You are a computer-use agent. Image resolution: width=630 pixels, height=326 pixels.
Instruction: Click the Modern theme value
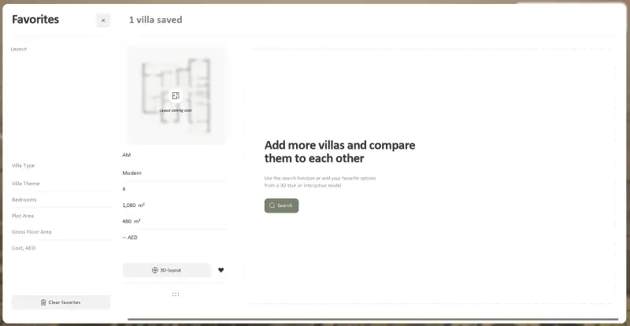pyautogui.click(x=132, y=172)
